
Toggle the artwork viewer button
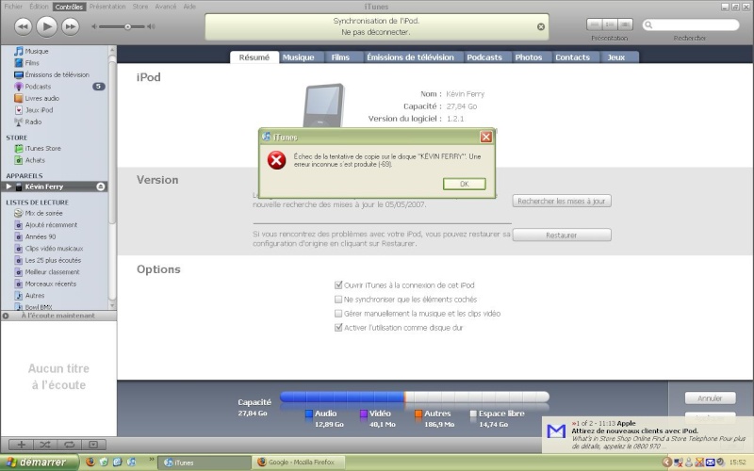[x=93, y=445]
